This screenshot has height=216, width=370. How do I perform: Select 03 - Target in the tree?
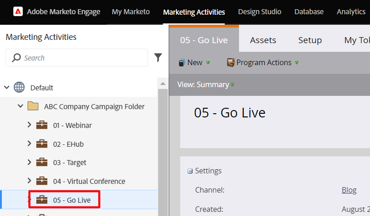point(69,162)
